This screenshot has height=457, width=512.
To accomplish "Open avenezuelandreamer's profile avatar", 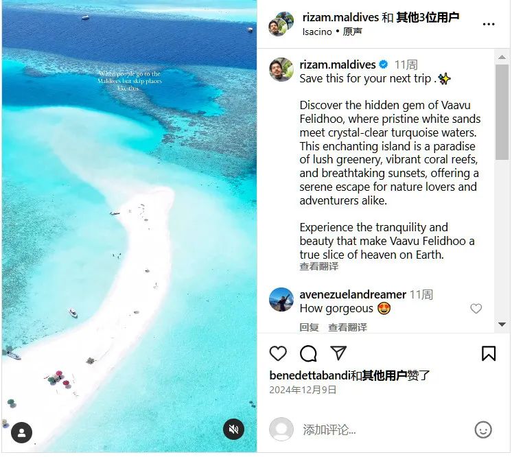I will [x=281, y=299].
